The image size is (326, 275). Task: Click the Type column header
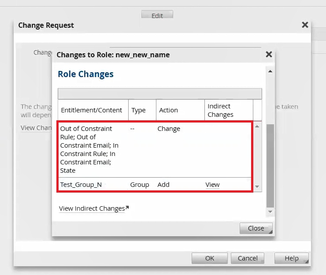[x=138, y=110]
